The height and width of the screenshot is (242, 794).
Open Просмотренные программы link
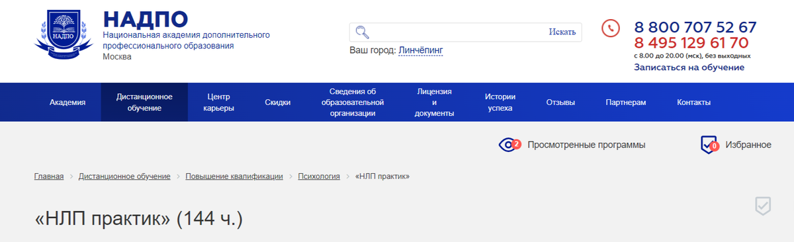tap(586, 145)
